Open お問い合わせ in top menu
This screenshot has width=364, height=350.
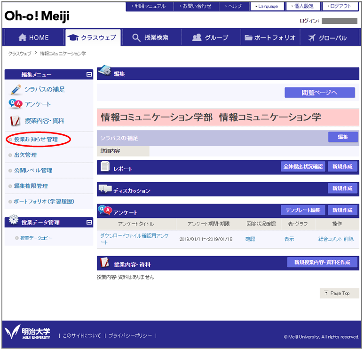196,6
